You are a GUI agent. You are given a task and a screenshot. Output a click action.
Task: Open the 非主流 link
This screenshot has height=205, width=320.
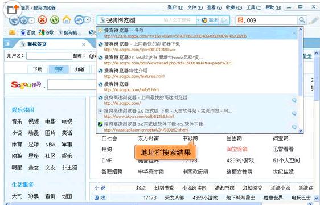click(x=69, y=168)
